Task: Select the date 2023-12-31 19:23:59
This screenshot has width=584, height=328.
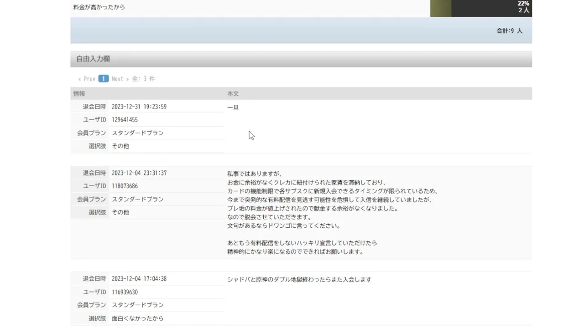Action: pyautogui.click(x=139, y=107)
